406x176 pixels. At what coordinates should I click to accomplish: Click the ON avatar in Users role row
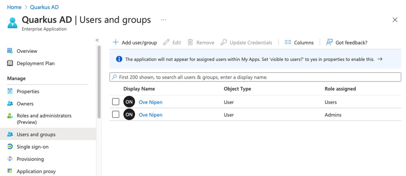click(x=129, y=102)
